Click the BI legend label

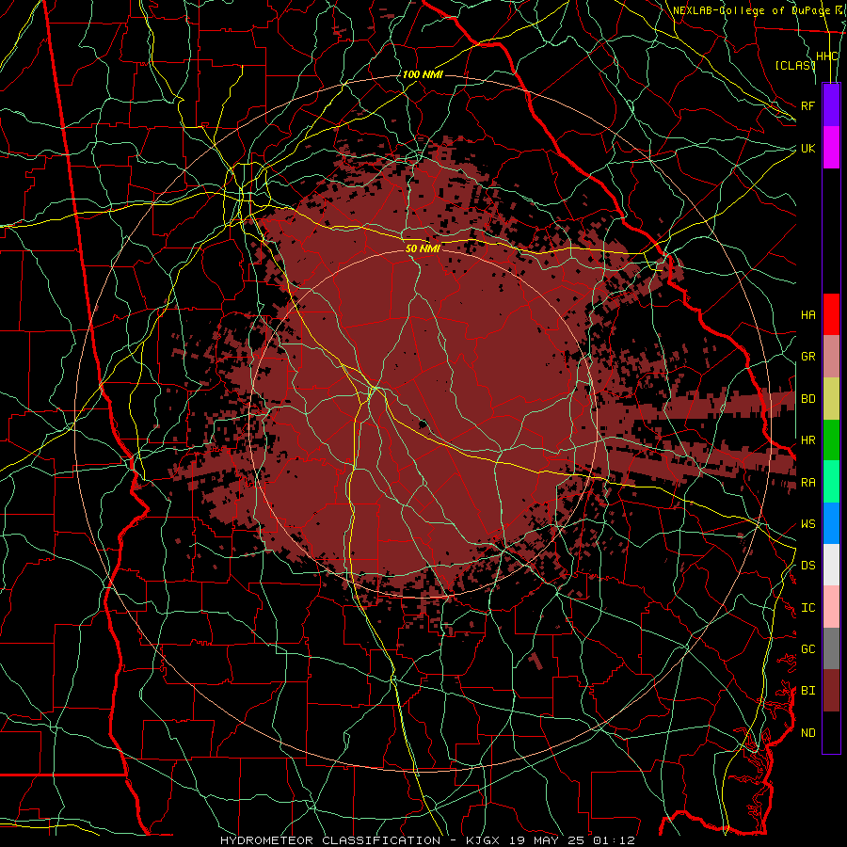807,691
